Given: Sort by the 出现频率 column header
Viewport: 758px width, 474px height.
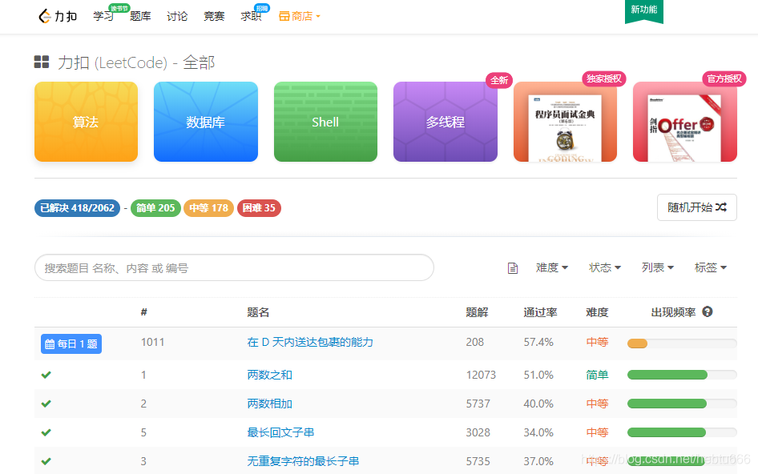Looking at the screenshot, I should point(673,312).
